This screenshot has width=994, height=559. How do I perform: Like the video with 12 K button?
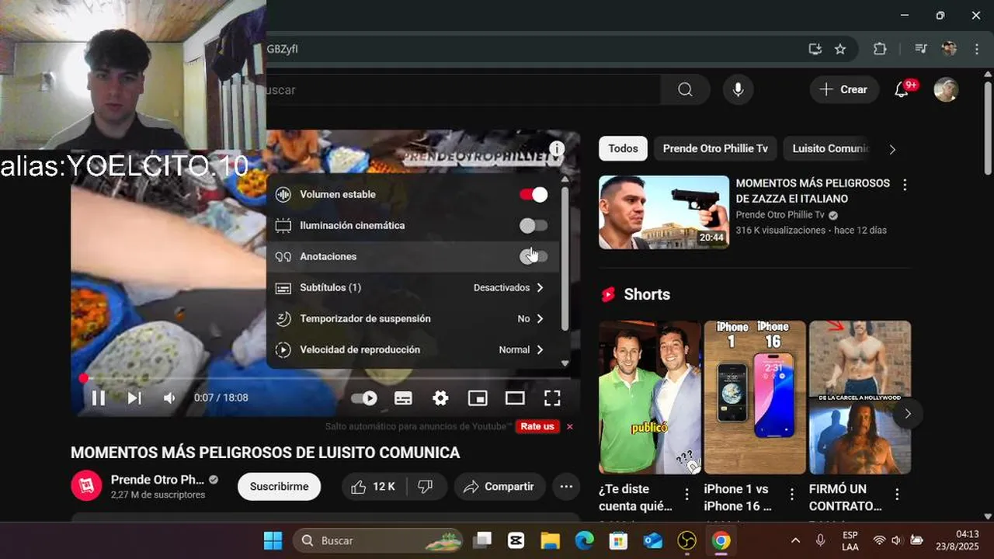pos(373,487)
